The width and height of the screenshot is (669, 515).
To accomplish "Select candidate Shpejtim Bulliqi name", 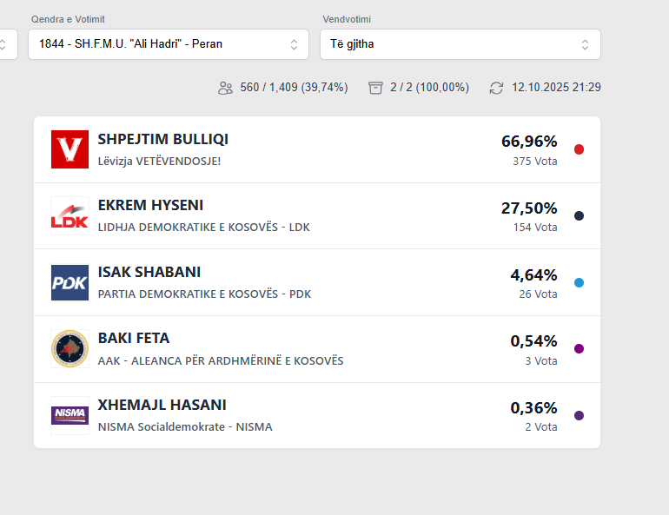I will coord(163,139).
